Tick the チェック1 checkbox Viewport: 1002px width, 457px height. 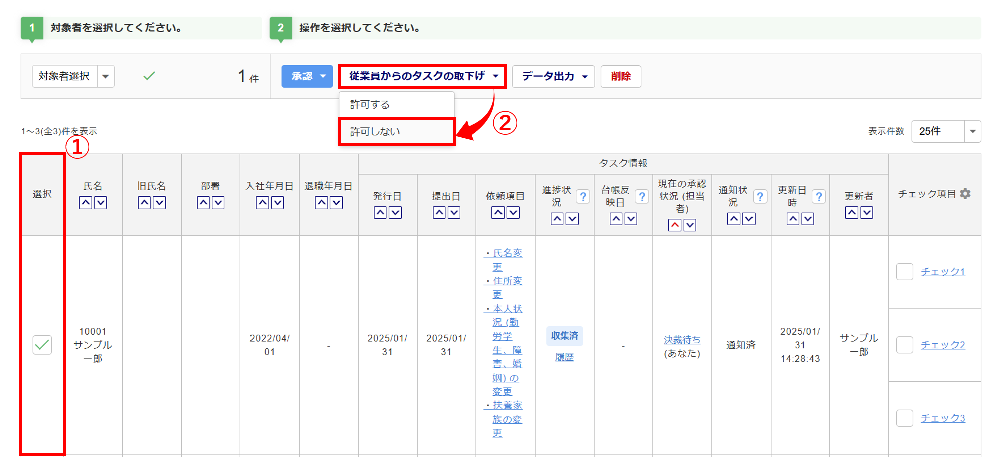pos(904,272)
